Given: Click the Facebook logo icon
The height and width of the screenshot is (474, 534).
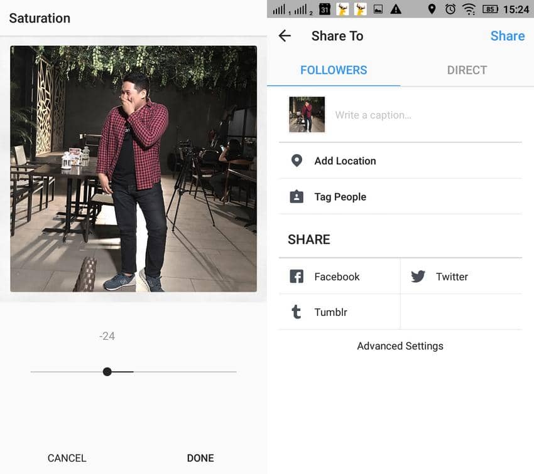Looking at the screenshot, I should pos(297,276).
